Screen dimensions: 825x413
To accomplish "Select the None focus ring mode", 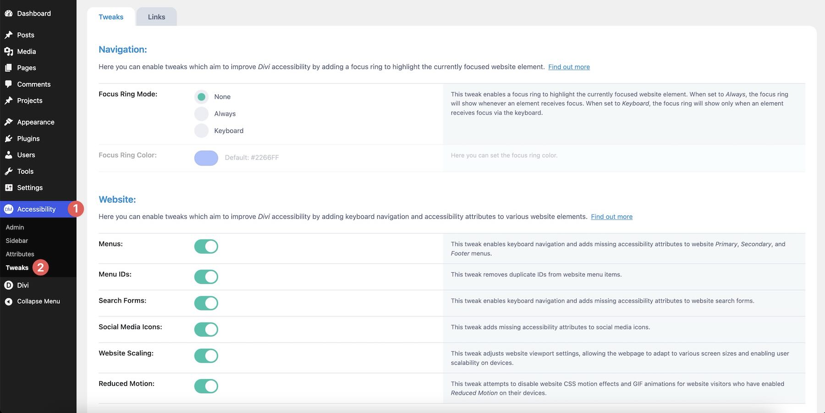I will [x=201, y=97].
